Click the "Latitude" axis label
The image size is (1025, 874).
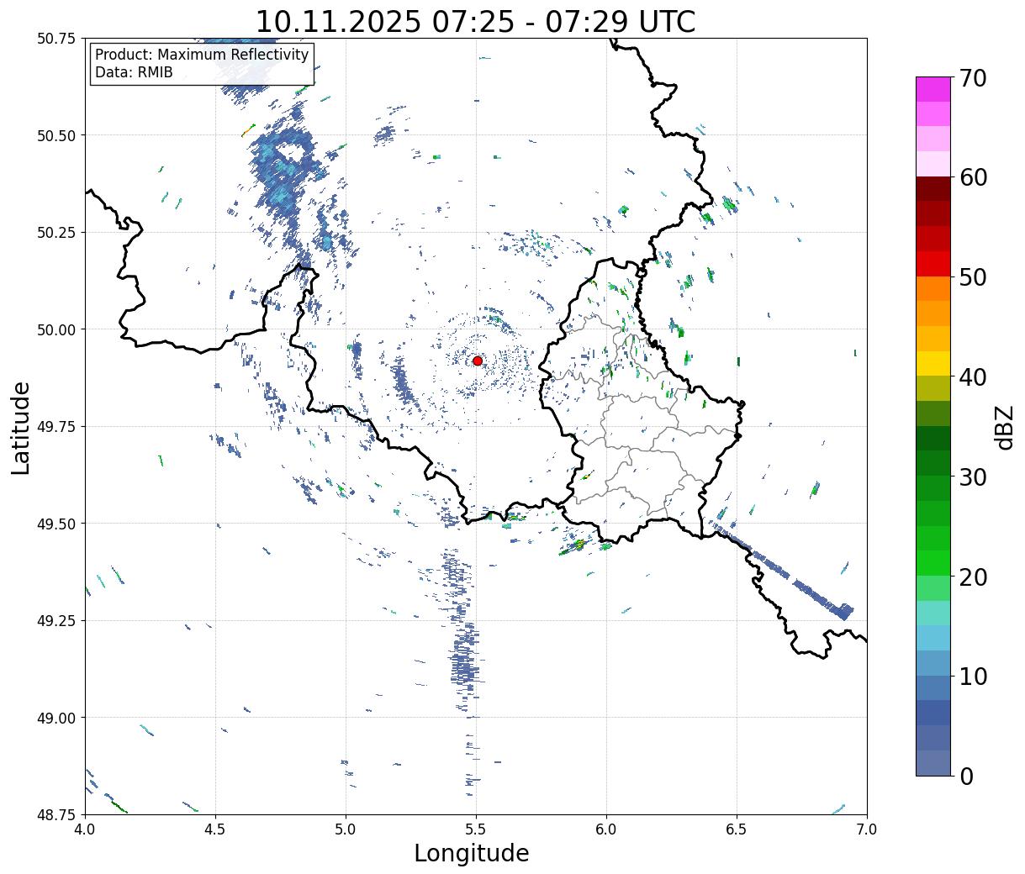tap(21, 427)
